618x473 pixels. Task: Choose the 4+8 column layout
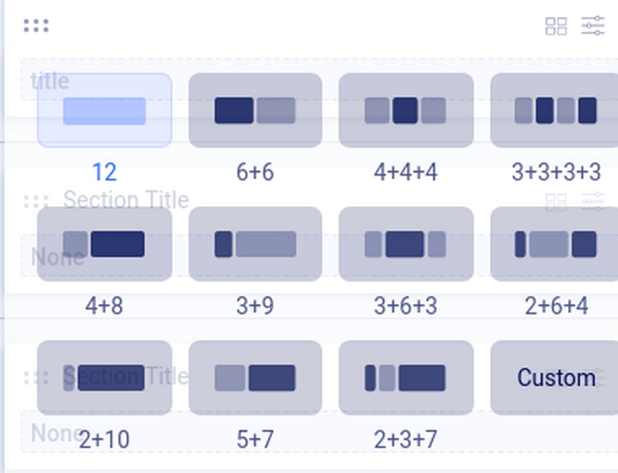(x=104, y=244)
